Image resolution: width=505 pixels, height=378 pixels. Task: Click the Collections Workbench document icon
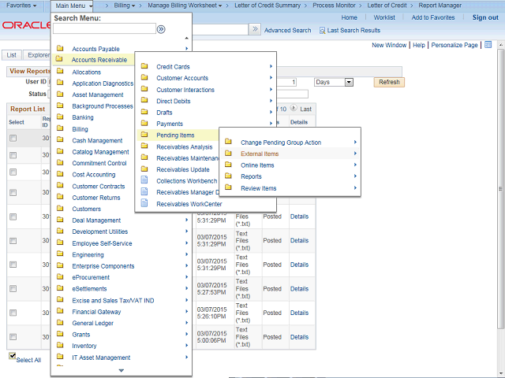(x=144, y=181)
